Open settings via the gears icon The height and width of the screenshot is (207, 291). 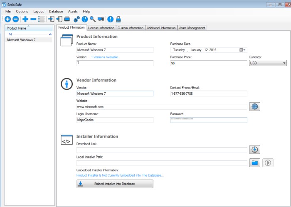76,19
